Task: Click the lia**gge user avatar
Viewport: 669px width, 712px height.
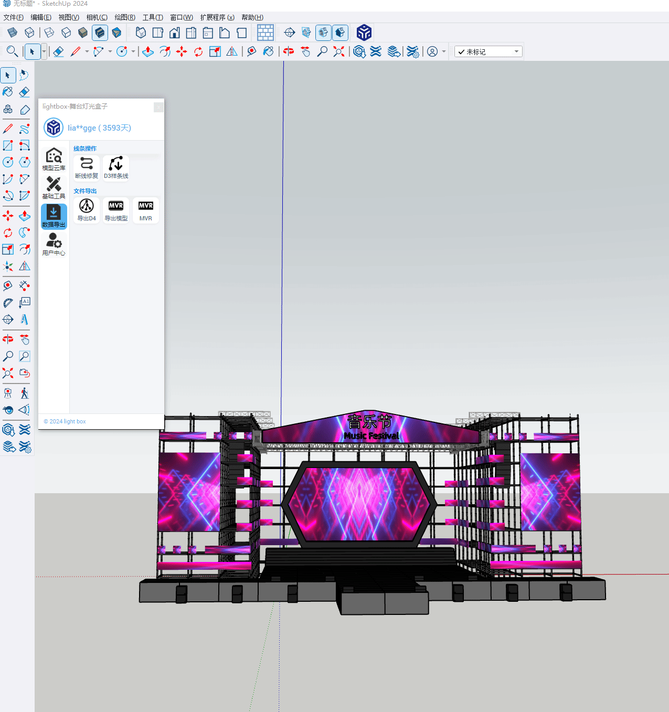Action: tap(54, 127)
